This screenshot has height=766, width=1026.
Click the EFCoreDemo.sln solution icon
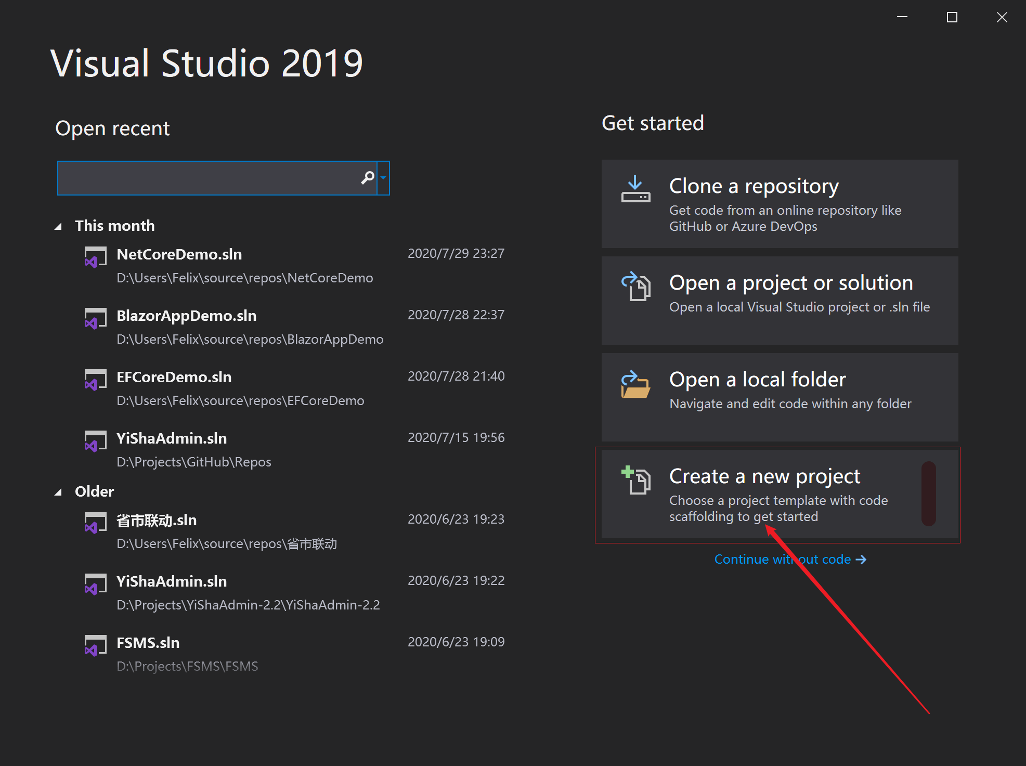tap(95, 379)
